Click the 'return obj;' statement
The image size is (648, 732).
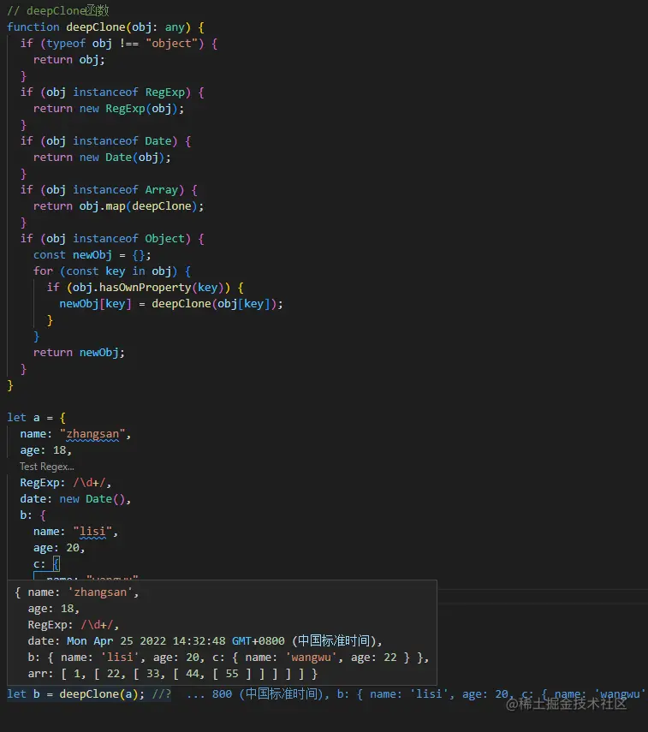(69, 60)
